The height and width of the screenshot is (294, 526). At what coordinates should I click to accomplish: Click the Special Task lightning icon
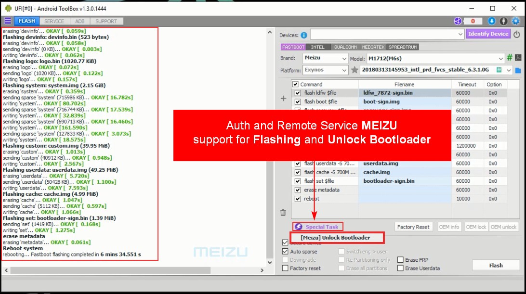[299, 227]
